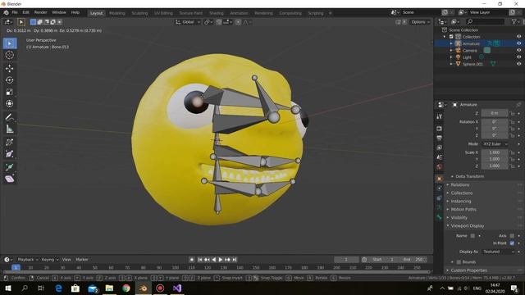Disable the In Front checkbox
Screen dimensions: 525x295
click(x=512, y=243)
